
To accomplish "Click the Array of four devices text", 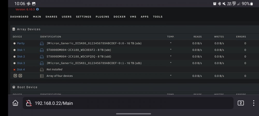I will pos(60,76).
